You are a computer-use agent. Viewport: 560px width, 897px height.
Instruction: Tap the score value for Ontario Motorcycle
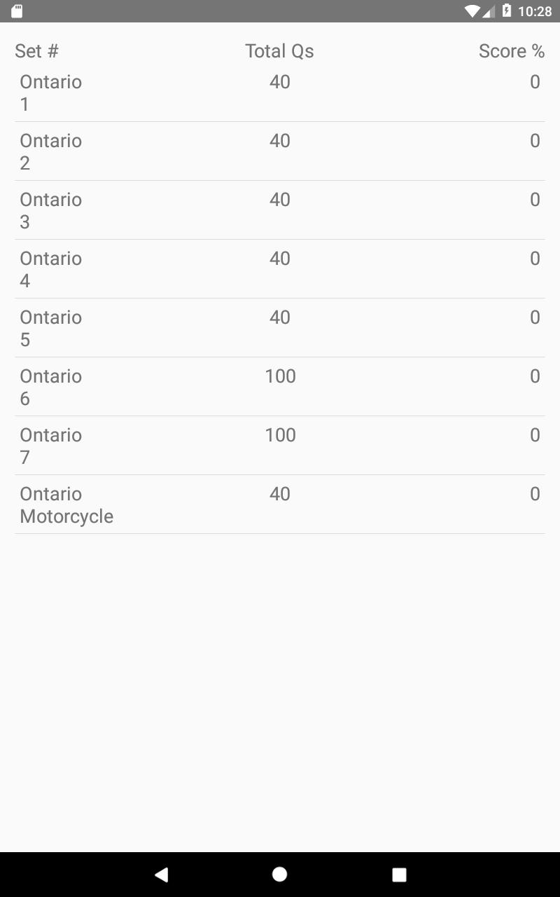click(535, 494)
